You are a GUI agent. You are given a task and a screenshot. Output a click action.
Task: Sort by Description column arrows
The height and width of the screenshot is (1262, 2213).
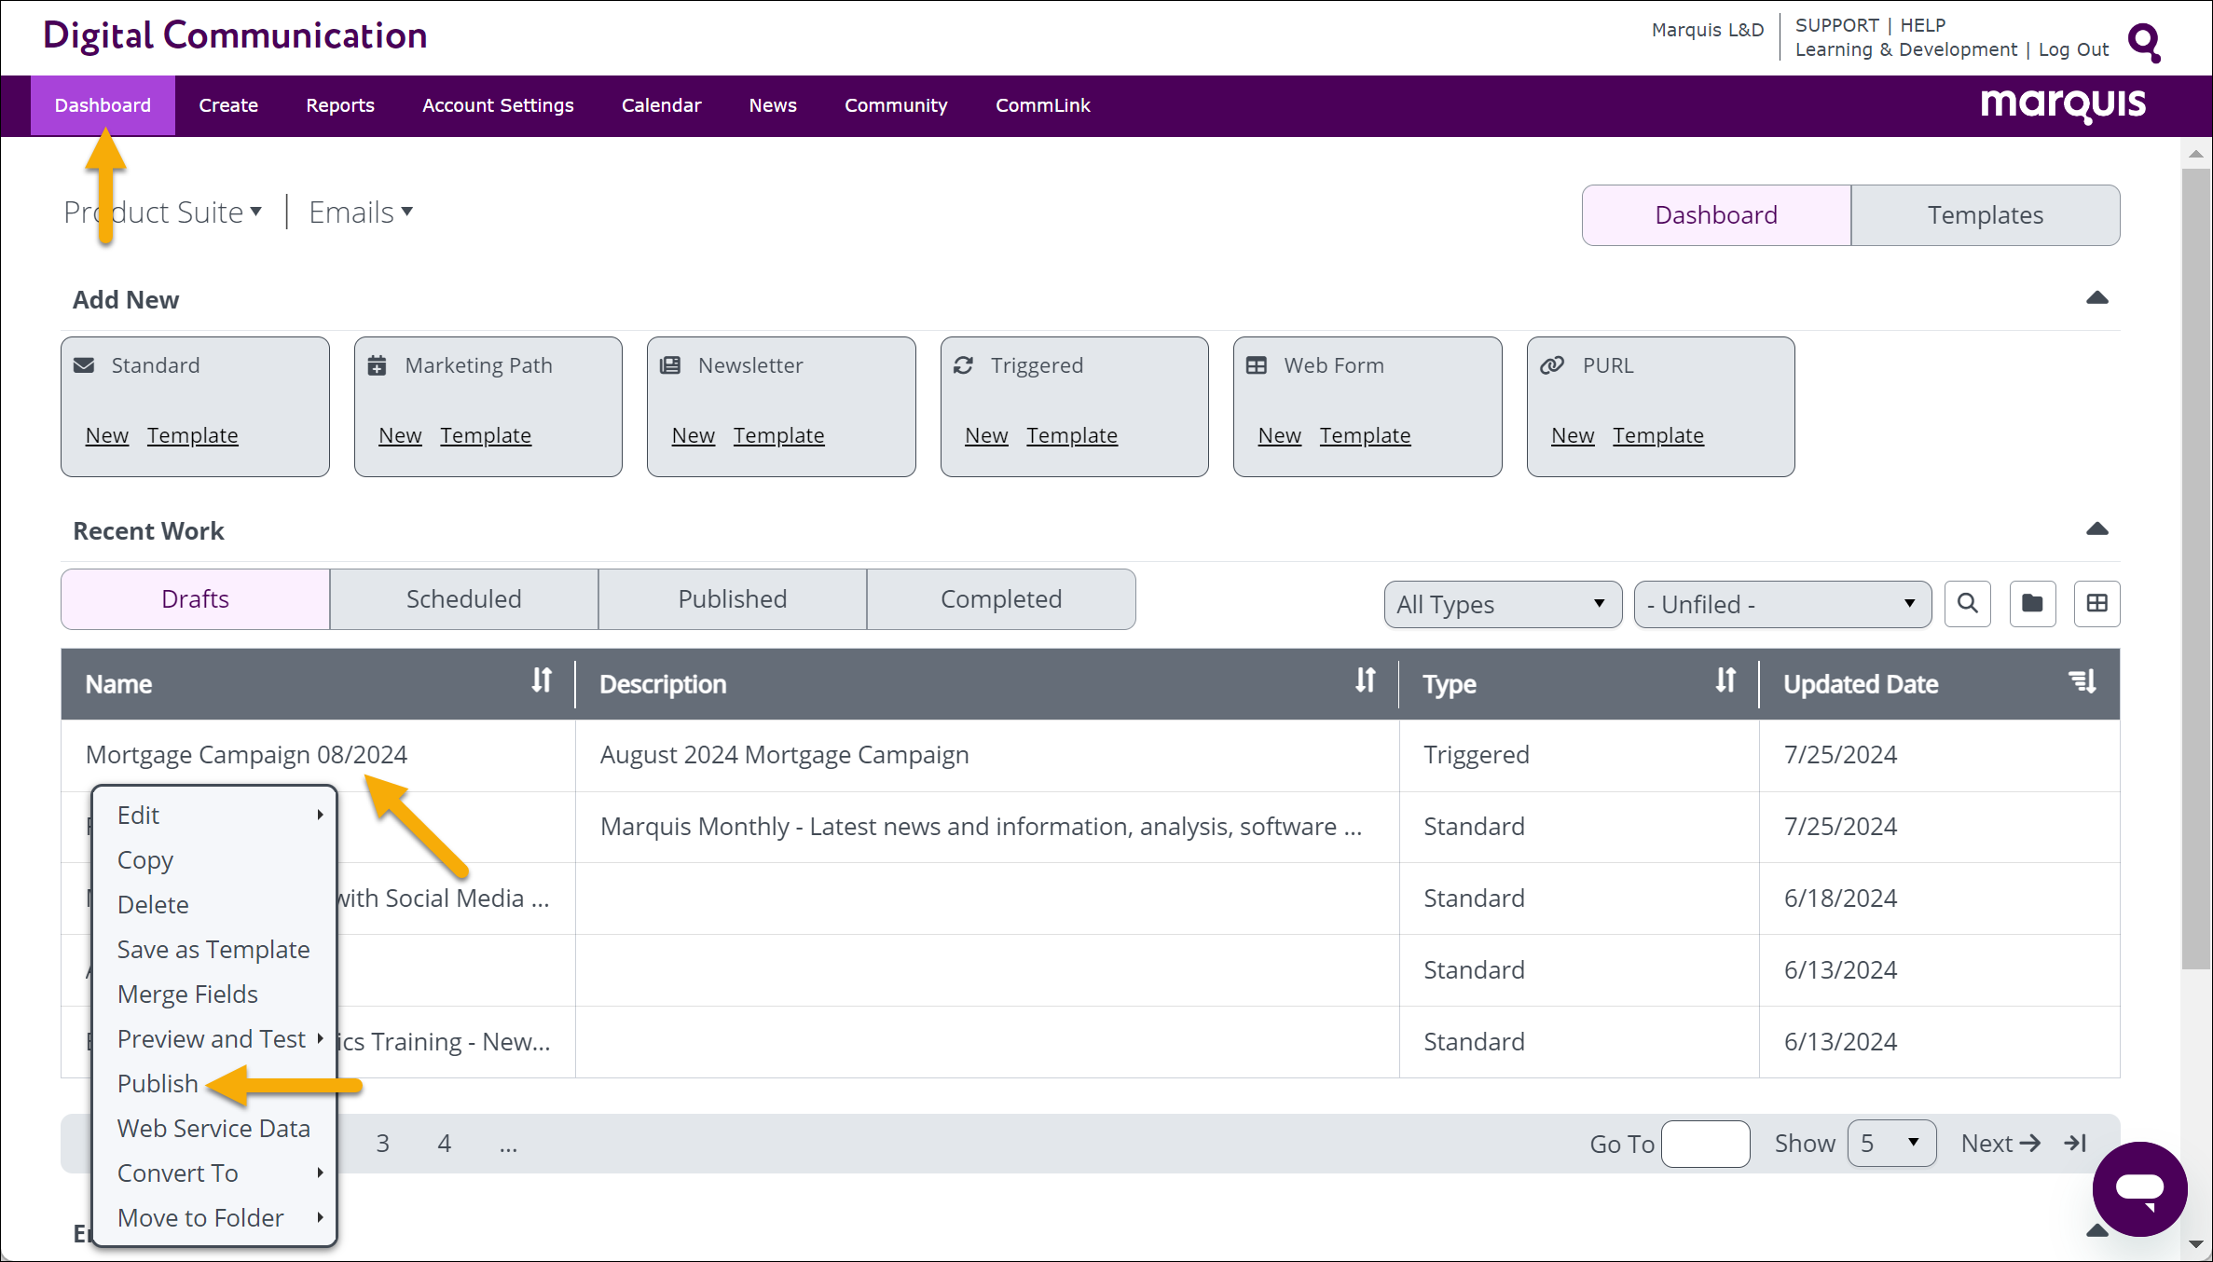point(1366,681)
